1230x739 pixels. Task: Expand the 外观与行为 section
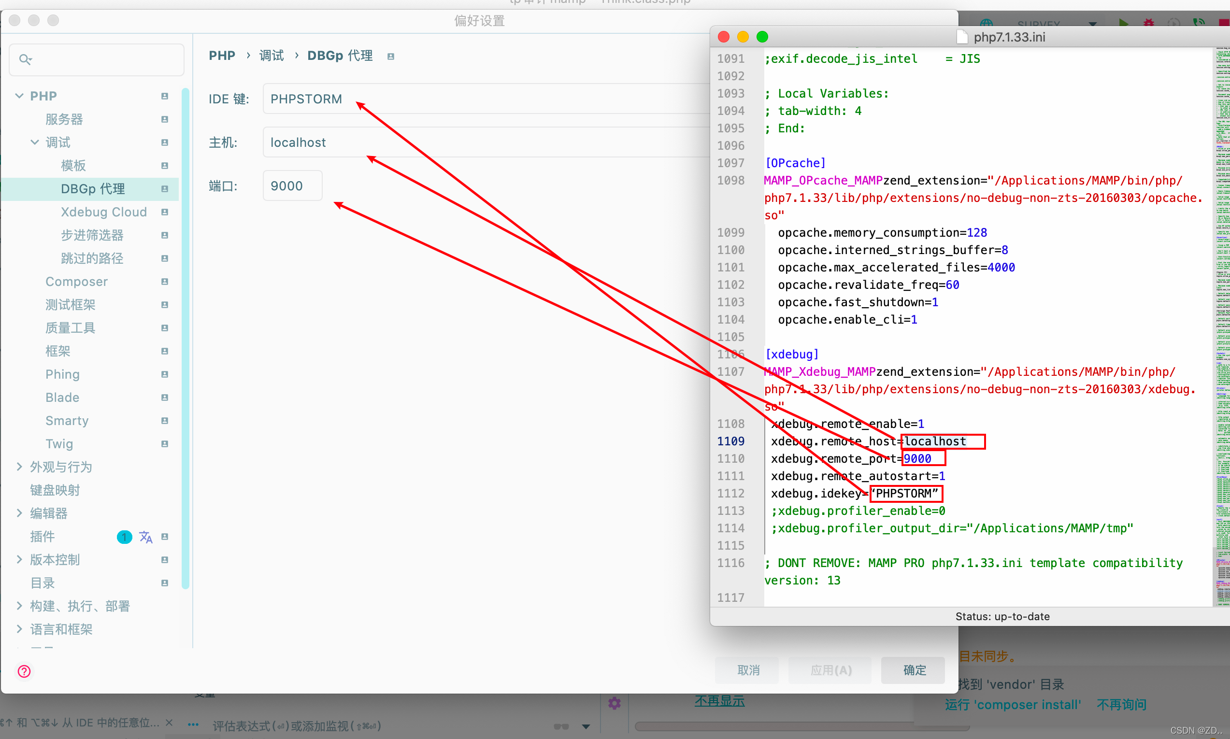[x=19, y=467]
